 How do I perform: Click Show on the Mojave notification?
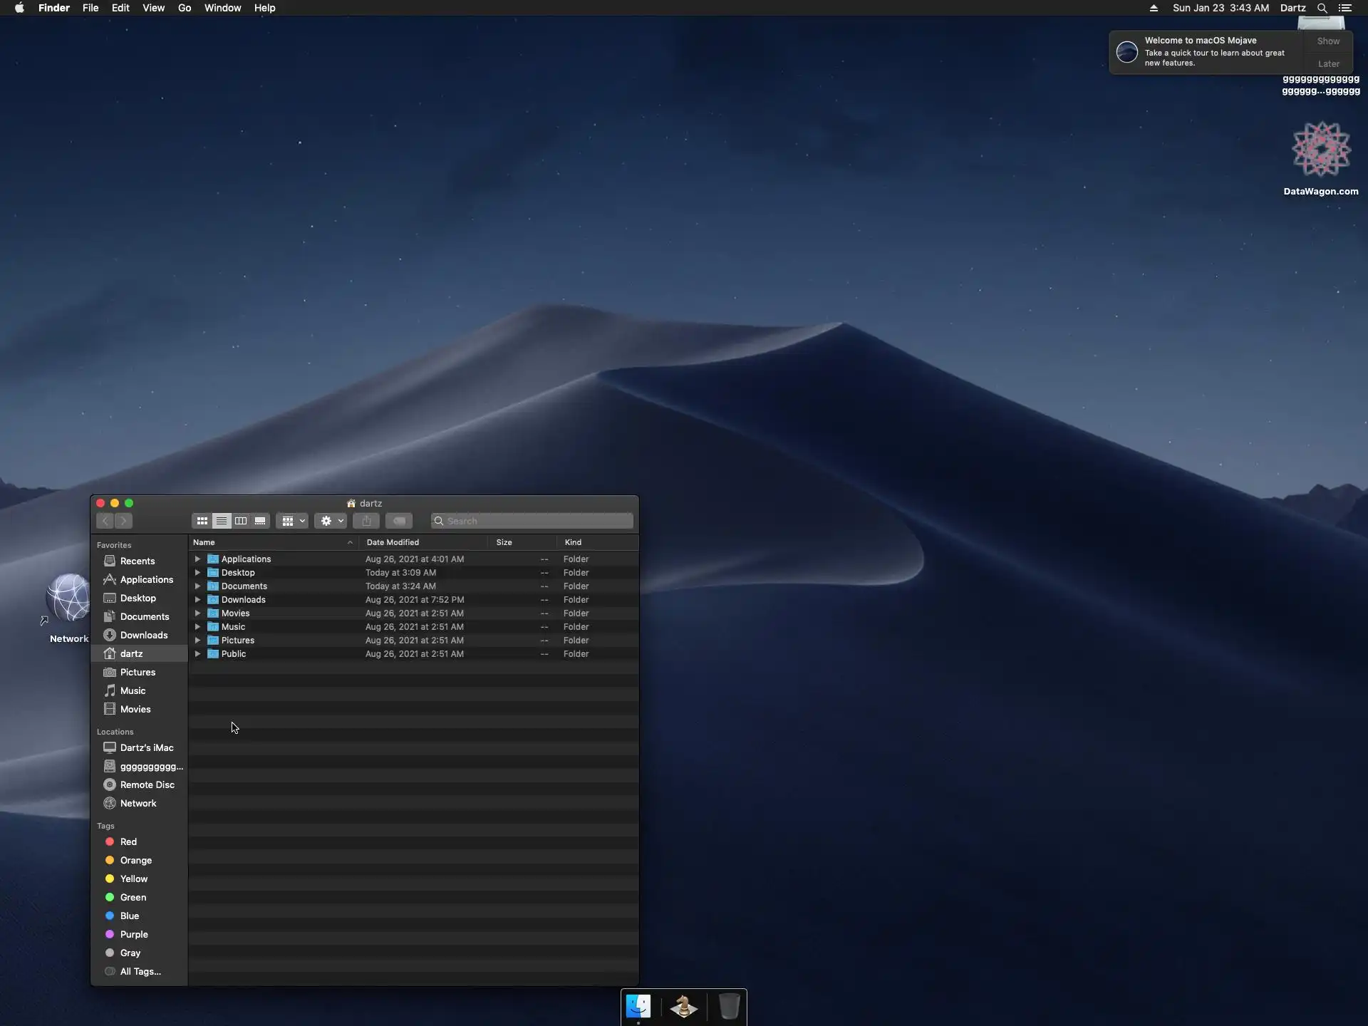click(1328, 41)
